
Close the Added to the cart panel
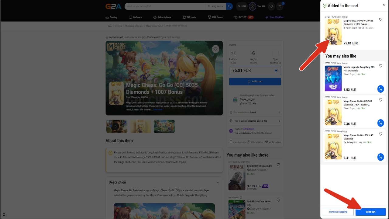[x=384, y=5]
